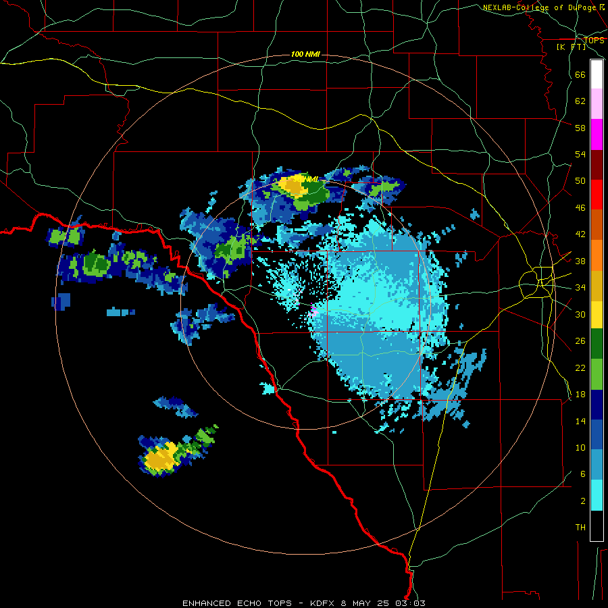The height and width of the screenshot is (608, 608).
Task: Click the dark orange legend swatch
Action: [x=597, y=224]
